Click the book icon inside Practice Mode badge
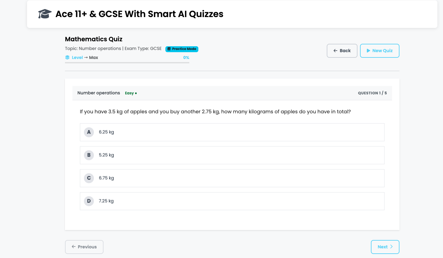This screenshot has height=258, width=443. [x=169, y=49]
